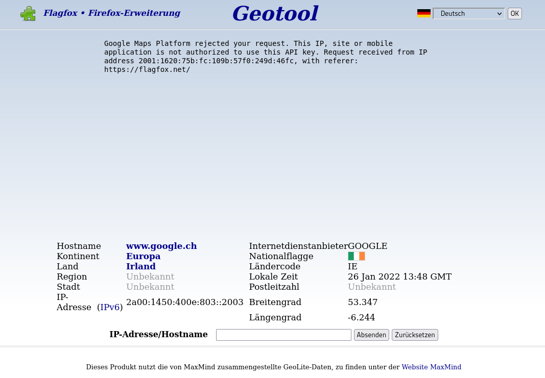Click the GOOGLE provider name
This screenshot has height=378, width=545.
click(x=367, y=246)
